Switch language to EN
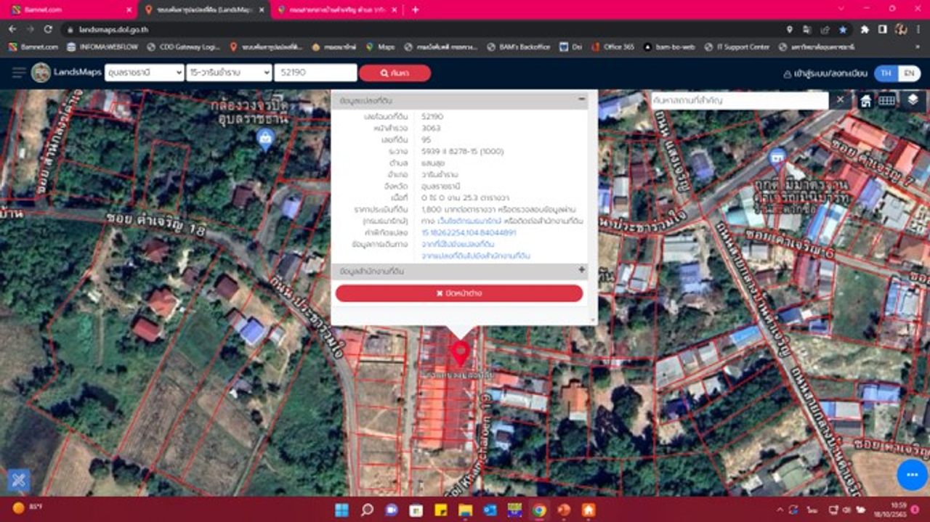 point(907,73)
